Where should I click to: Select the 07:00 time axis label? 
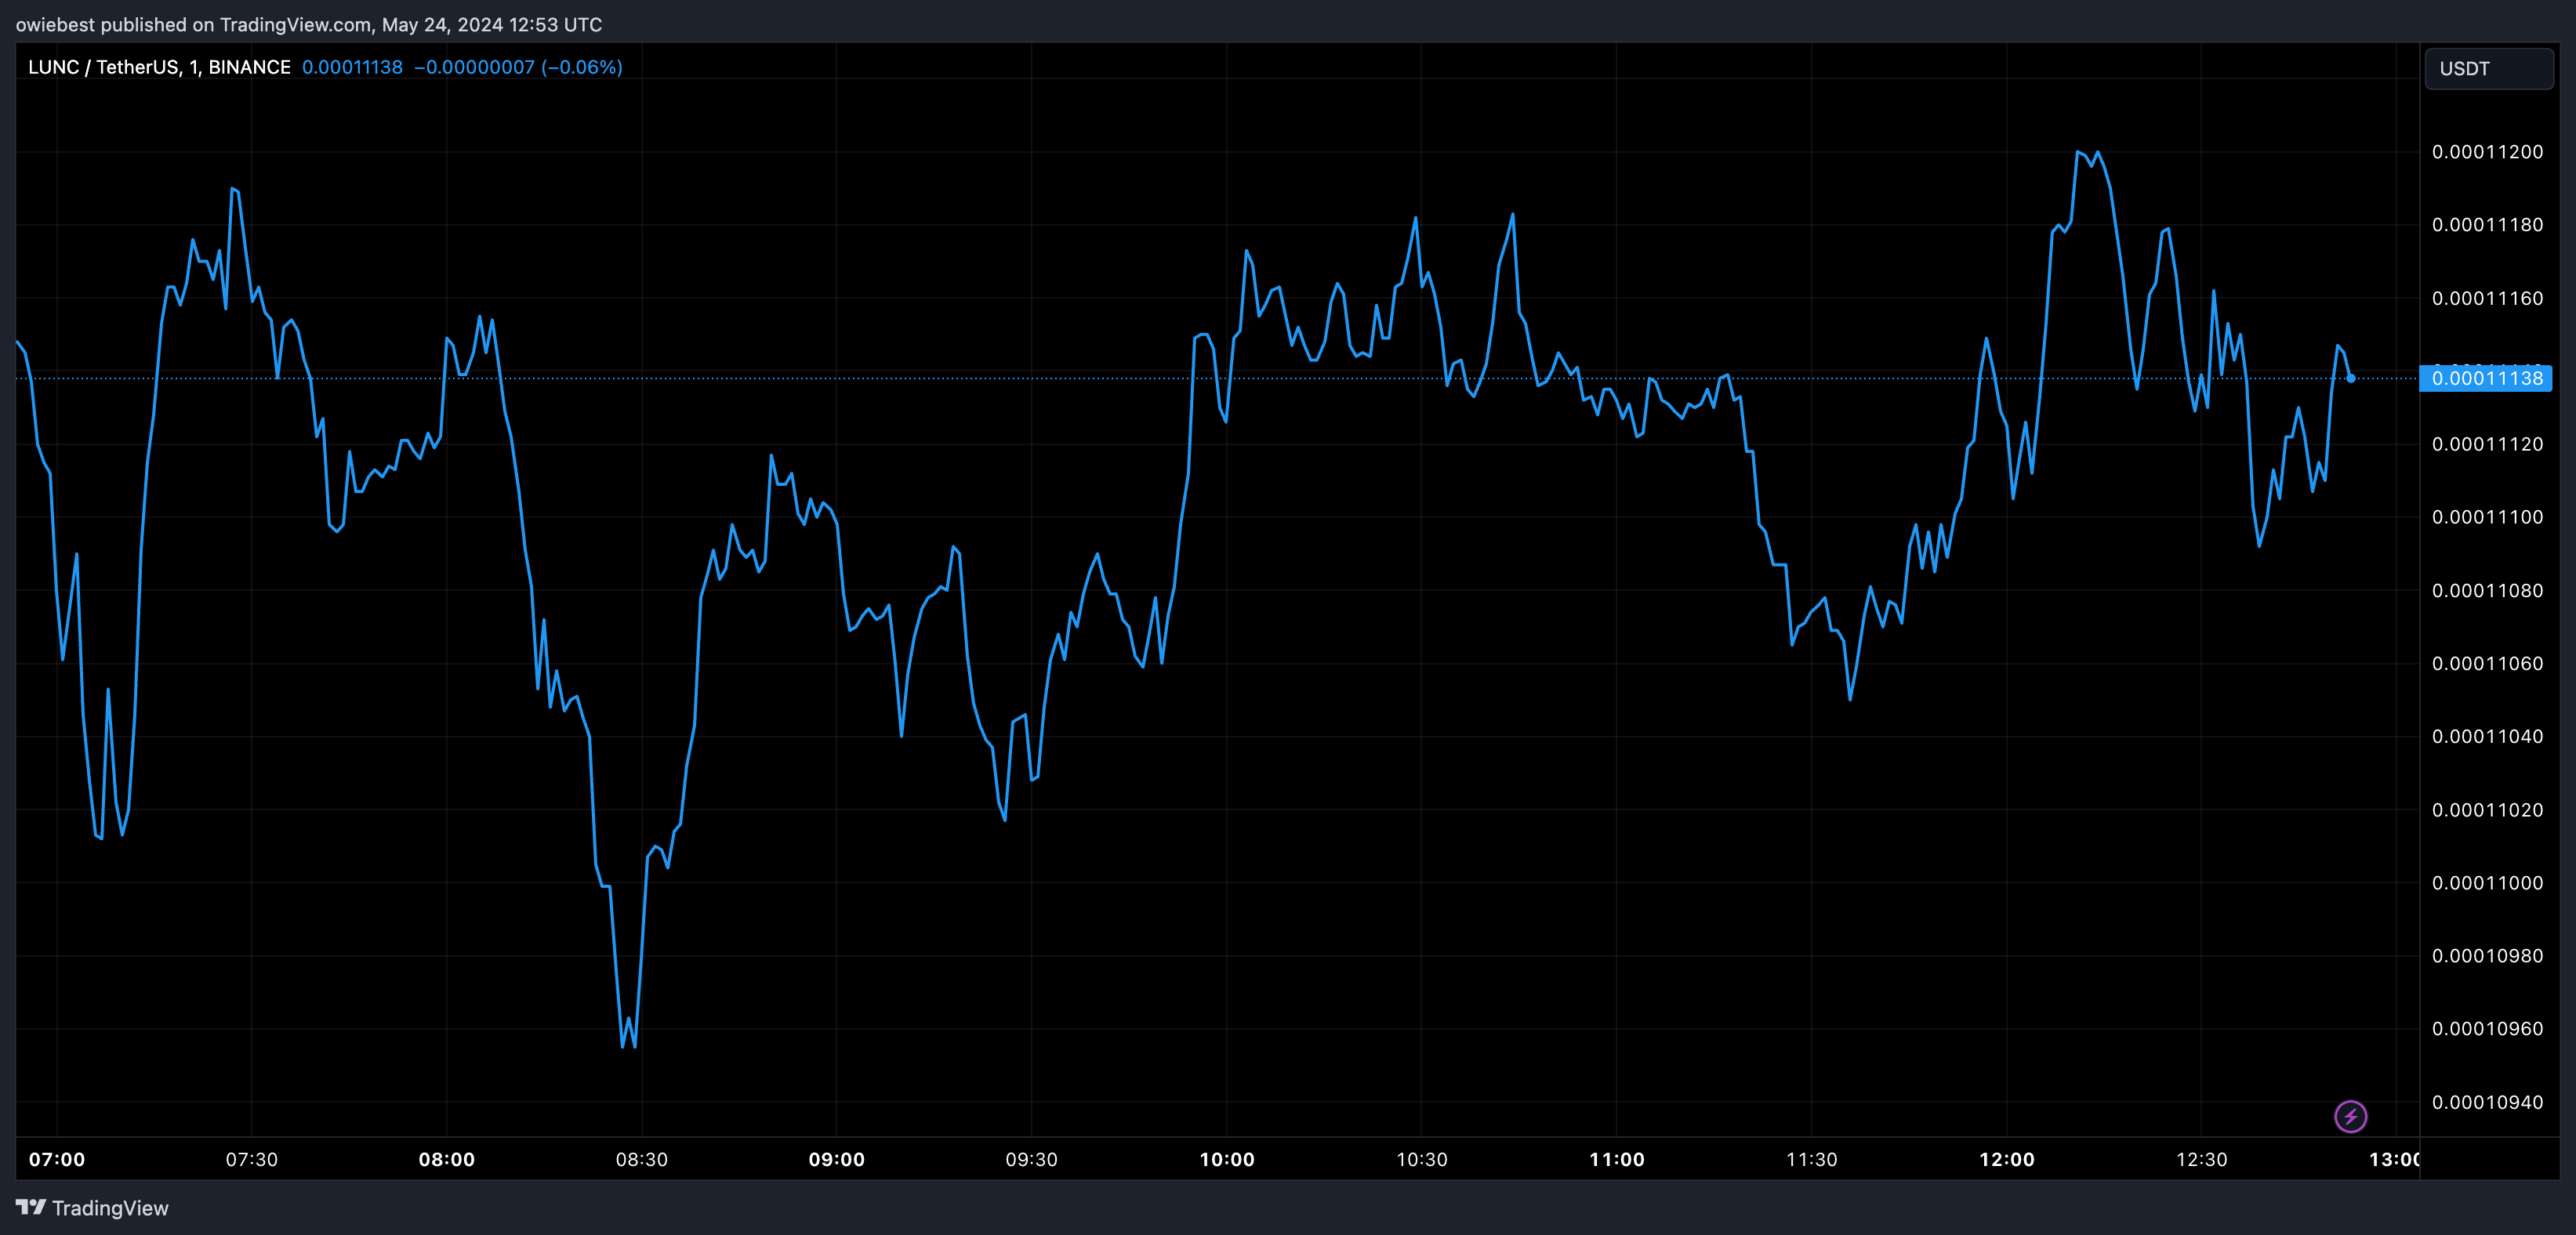(57, 1159)
